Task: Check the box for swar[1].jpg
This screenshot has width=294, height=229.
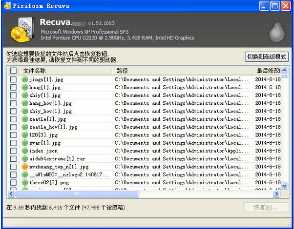Action: point(13,143)
